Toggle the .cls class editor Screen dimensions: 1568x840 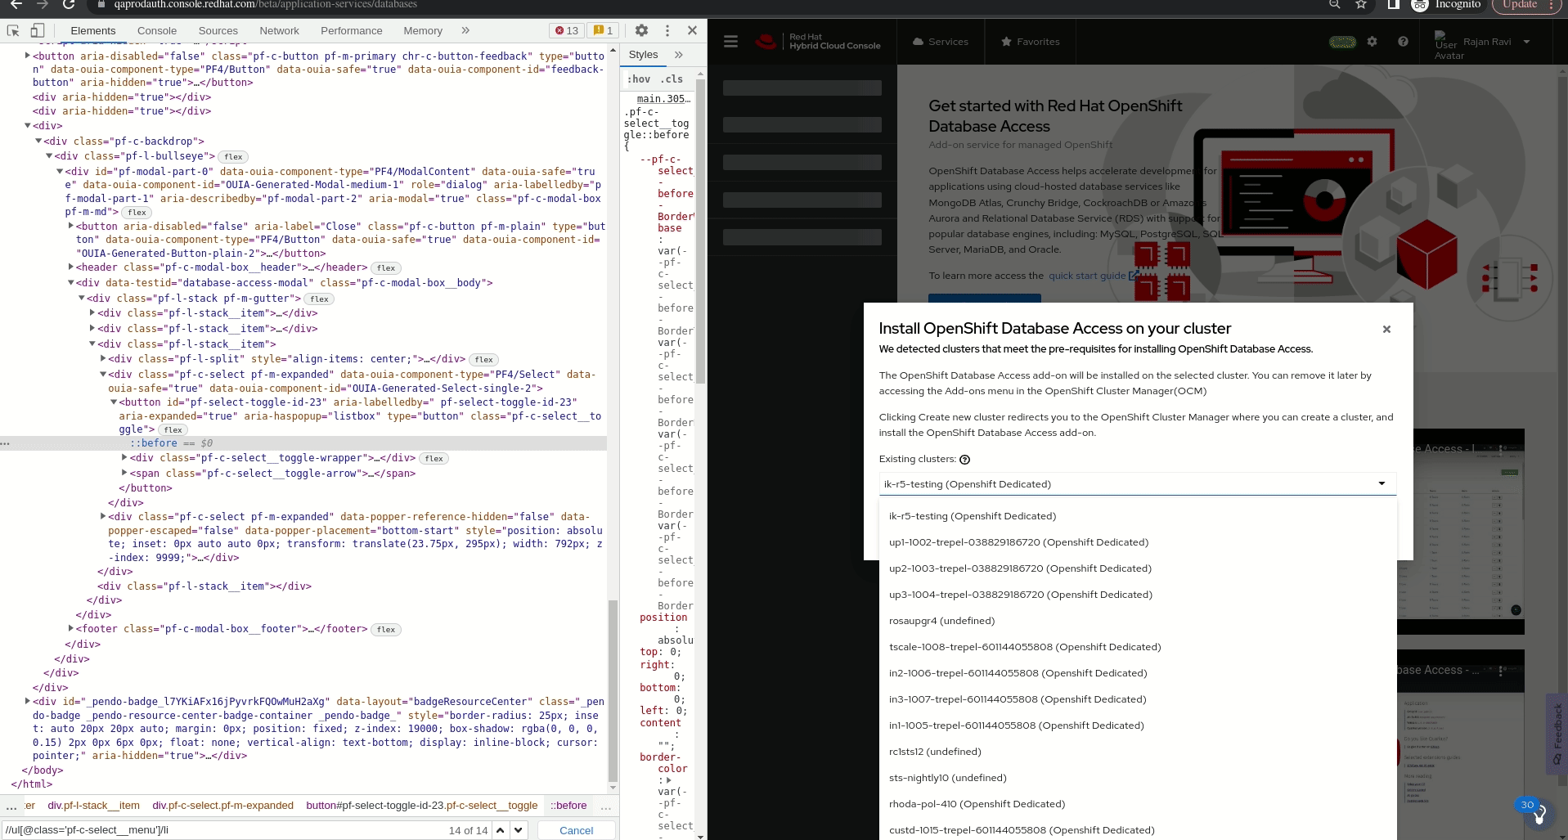pos(673,79)
